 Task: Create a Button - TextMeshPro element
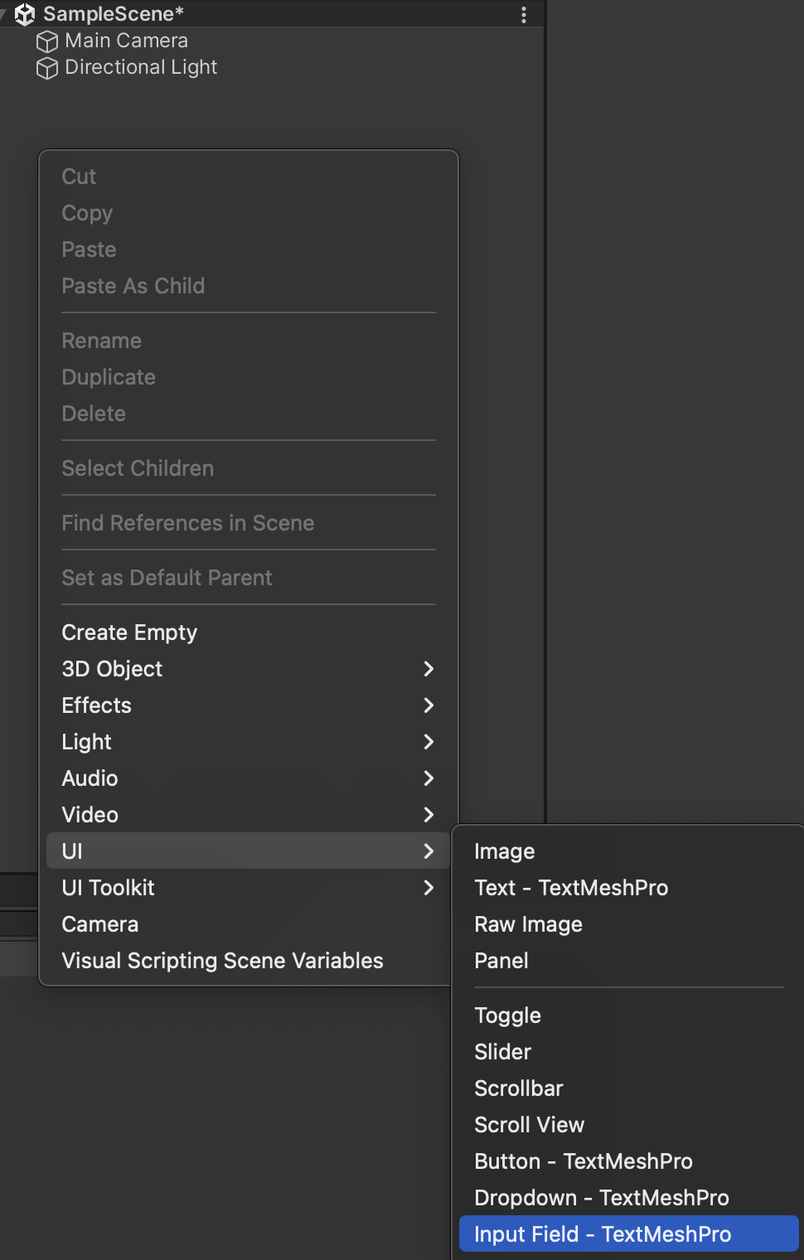(x=583, y=1161)
